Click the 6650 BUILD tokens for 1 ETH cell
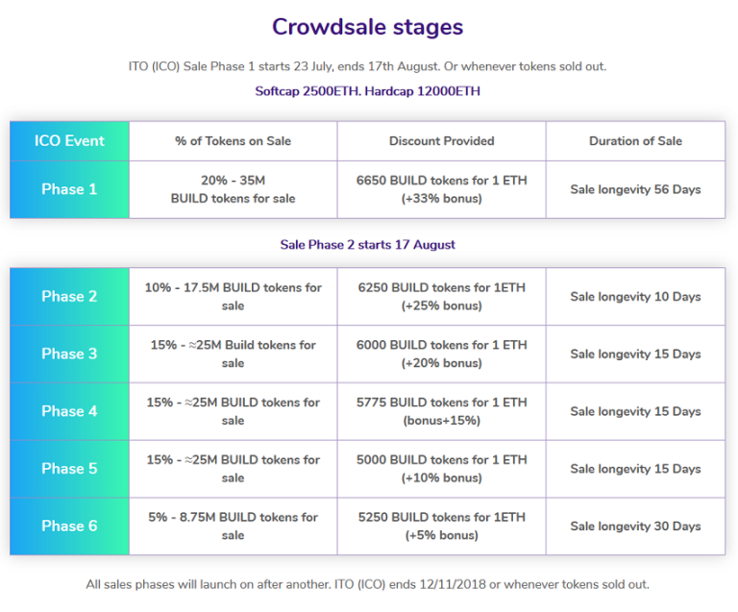Image resolution: width=738 pixels, height=612 pixels. pyautogui.click(x=442, y=189)
